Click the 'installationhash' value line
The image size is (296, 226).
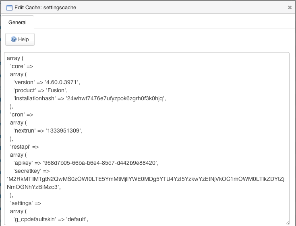(x=89, y=98)
